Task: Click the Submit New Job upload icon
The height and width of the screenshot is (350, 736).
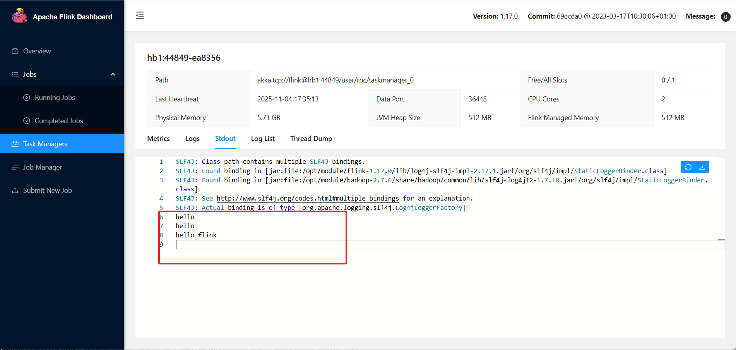Action: (x=15, y=190)
